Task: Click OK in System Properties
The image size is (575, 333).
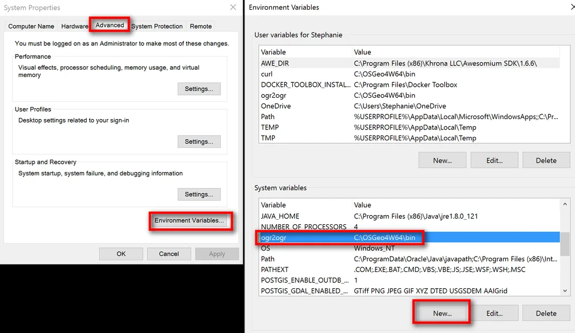Action: coord(121,253)
